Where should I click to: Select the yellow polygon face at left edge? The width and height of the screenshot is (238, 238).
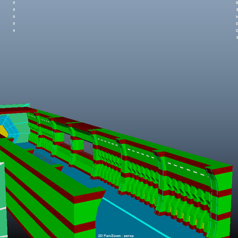coord(4,131)
